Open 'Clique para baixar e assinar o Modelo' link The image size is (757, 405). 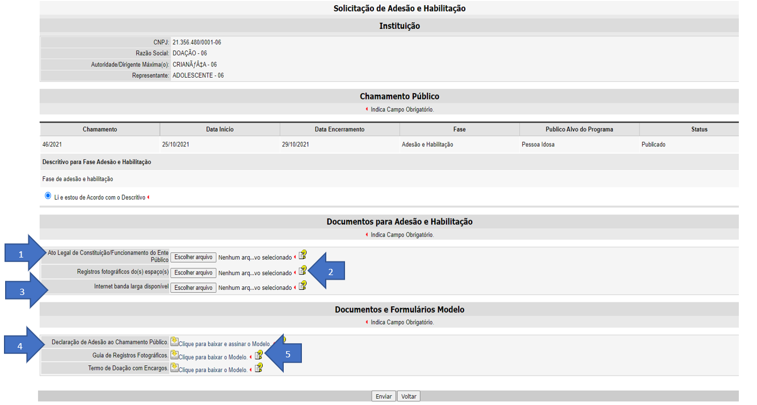tap(225, 344)
